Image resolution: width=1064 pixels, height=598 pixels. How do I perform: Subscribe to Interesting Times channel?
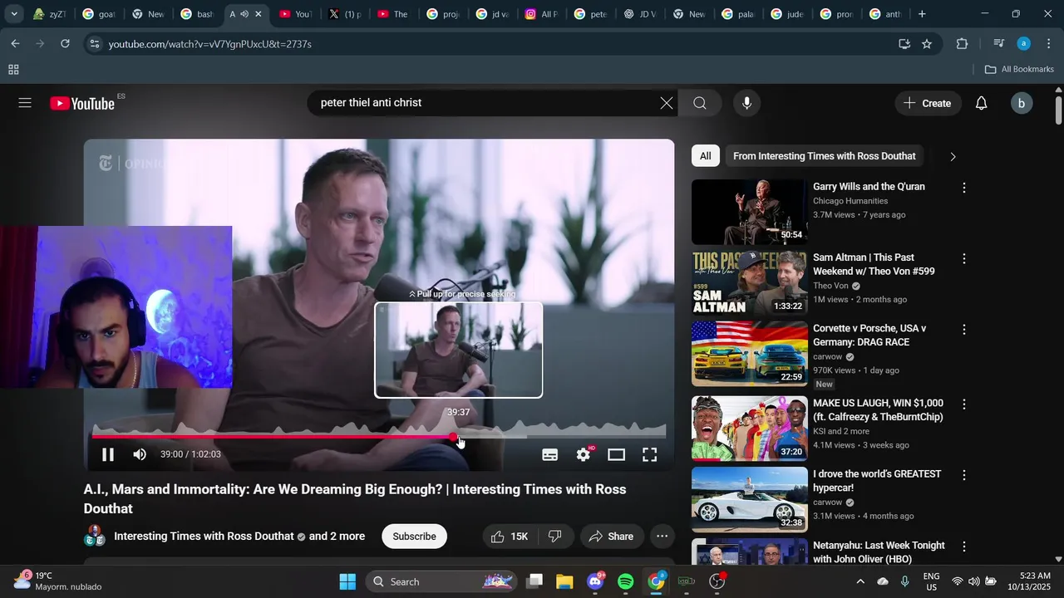point(414,537)
